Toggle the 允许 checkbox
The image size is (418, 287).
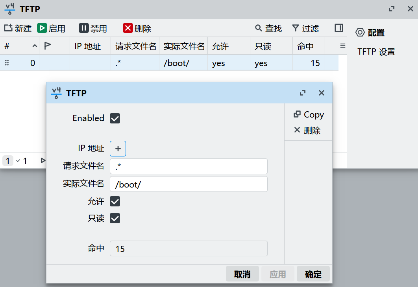(x=115, y=202)
